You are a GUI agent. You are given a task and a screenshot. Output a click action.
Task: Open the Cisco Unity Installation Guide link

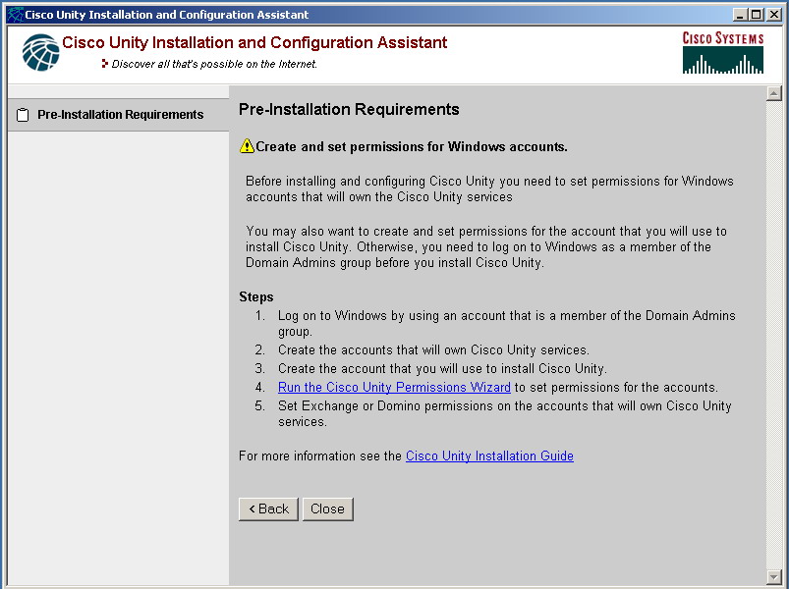click(489, 455)
